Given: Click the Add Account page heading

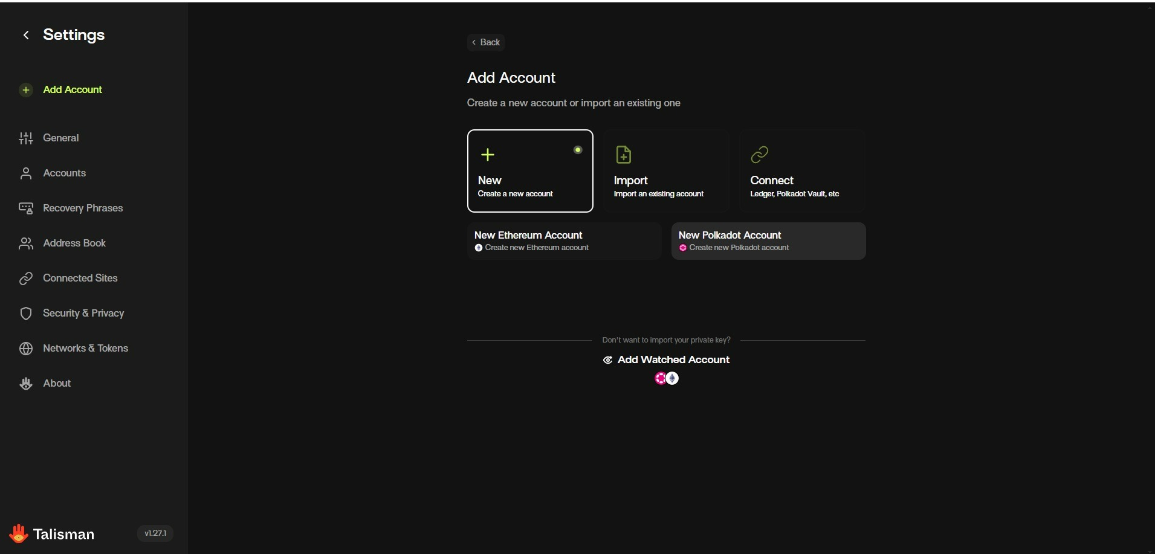Looking at the screenshot, I should pyautogui.click(x=511, y=78).
